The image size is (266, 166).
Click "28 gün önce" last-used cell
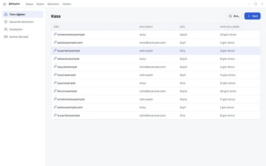228,91
